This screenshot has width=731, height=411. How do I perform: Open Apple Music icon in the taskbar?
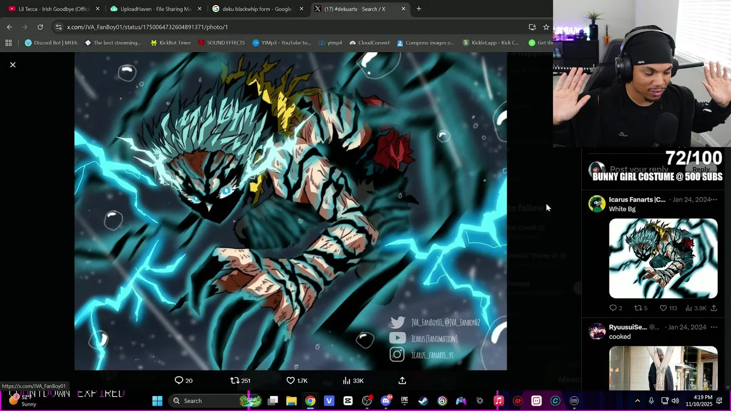[x=499, y=401]
